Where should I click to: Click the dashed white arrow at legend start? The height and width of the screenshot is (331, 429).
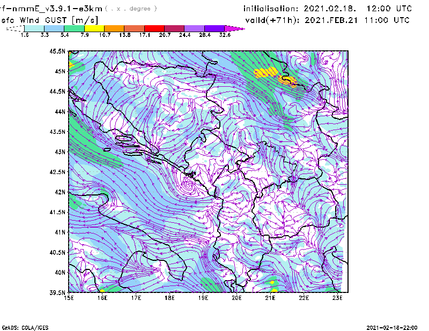pyautogui.click(x=15, y=28)
